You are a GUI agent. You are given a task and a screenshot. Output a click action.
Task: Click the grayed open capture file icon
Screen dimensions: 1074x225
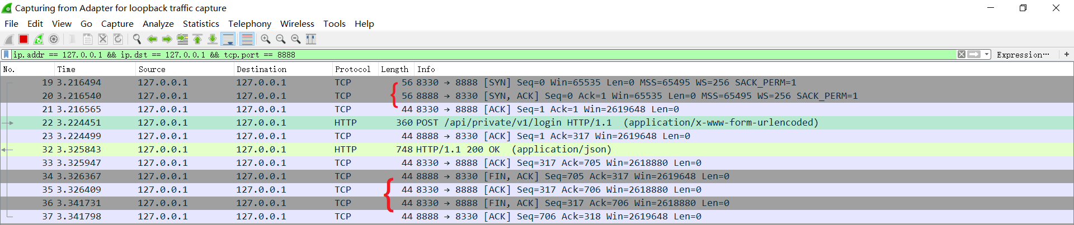coord(72,39)
